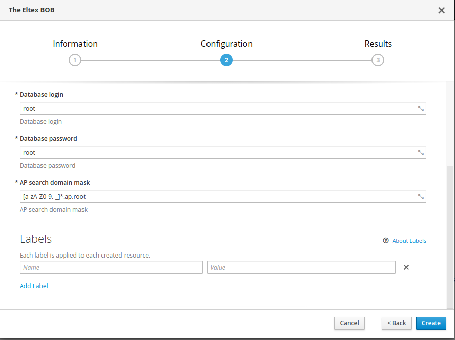The image size is (455, 340).
Task: Click the About Labels help icon
Action: 386,241
